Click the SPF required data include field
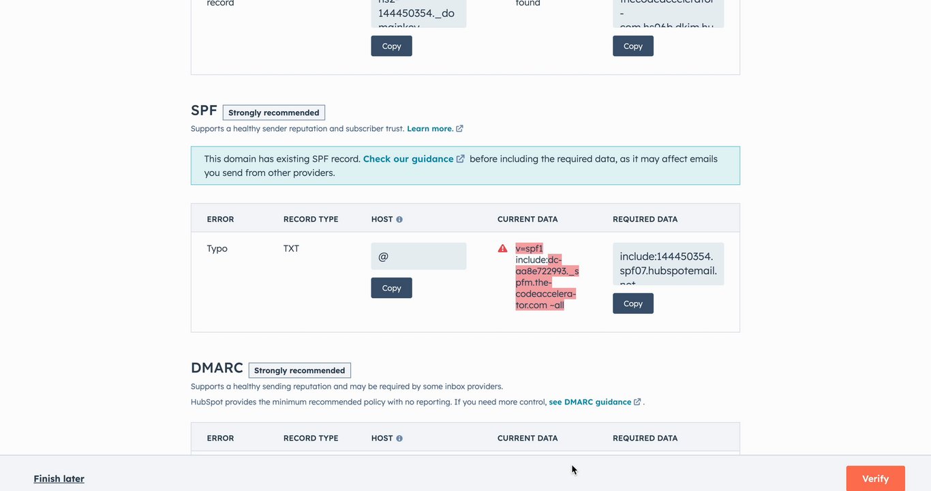This screenshot has height=491, width=931. 668,264
